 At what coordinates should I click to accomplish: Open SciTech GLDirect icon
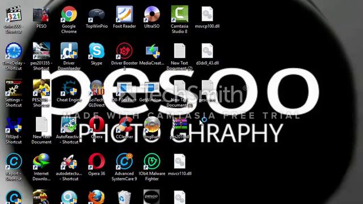(96, 88)
